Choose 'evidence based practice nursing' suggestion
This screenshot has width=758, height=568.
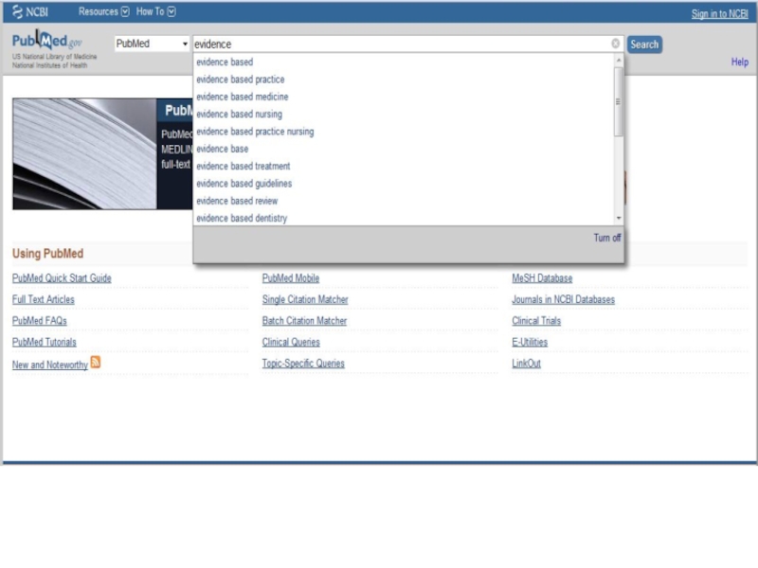coord(255,132)
